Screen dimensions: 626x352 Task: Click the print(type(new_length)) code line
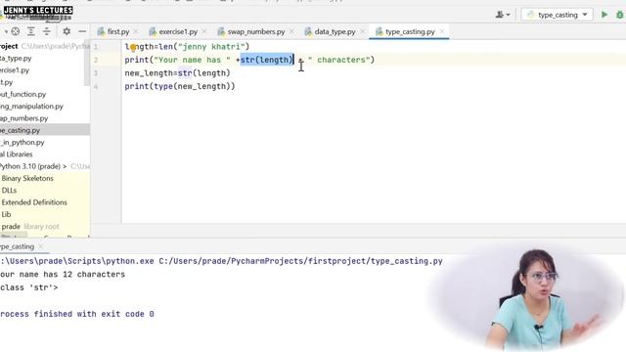[x=180, y=86]
